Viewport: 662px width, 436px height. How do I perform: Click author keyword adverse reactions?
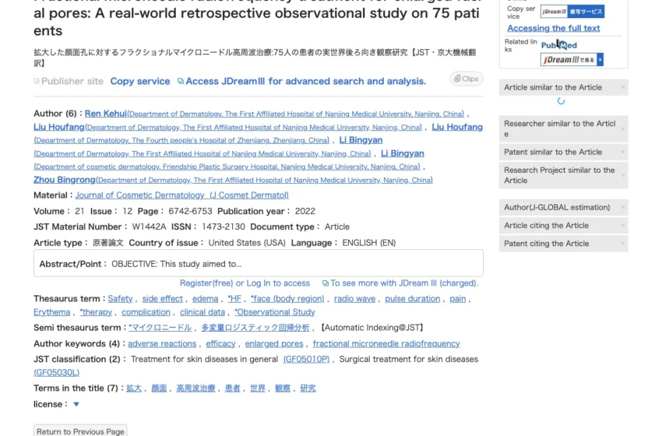162,343
